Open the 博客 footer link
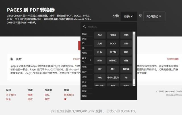Viewport: 182px width, 115px height. pyautogui.click(x=30, y=95)
